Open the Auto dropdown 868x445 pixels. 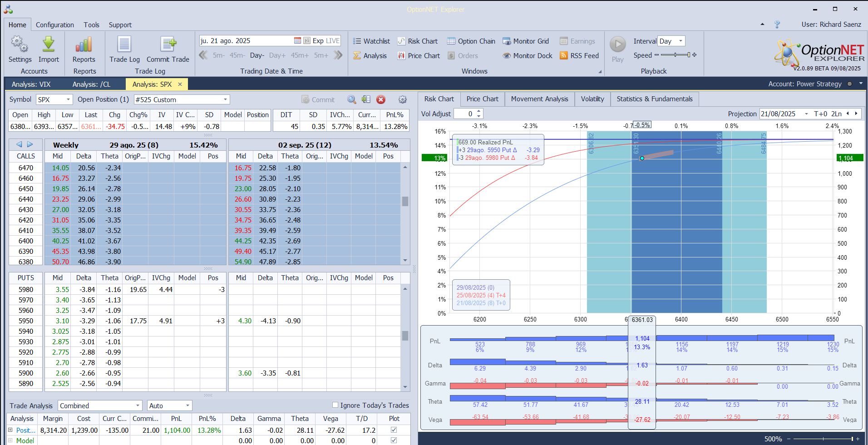(187, 405)
